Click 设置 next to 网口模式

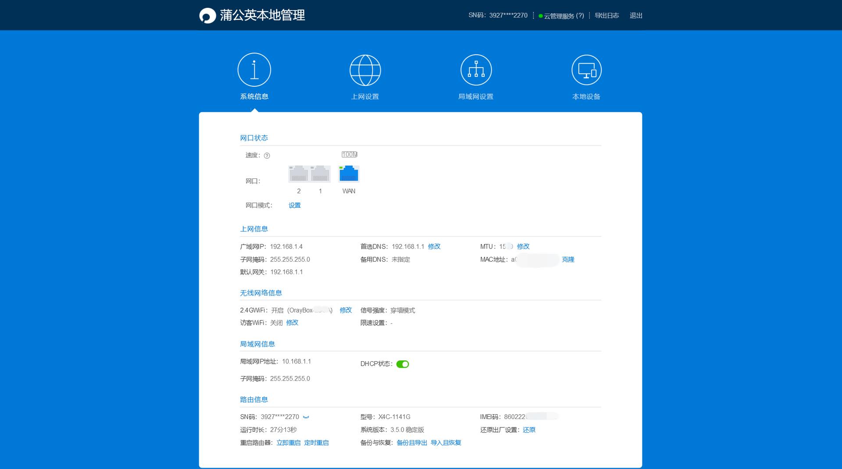(x=294, y=205)
